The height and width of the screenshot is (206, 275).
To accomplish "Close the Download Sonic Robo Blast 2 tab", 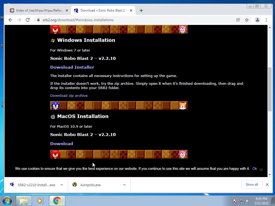I will click(131, 10).
